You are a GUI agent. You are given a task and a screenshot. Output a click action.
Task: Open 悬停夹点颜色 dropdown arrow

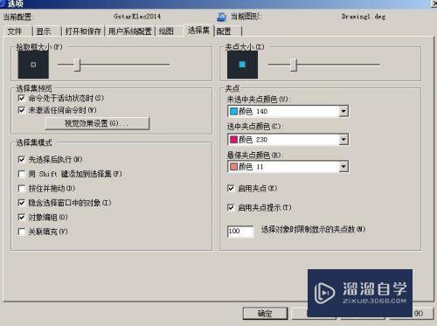(343, 166)
